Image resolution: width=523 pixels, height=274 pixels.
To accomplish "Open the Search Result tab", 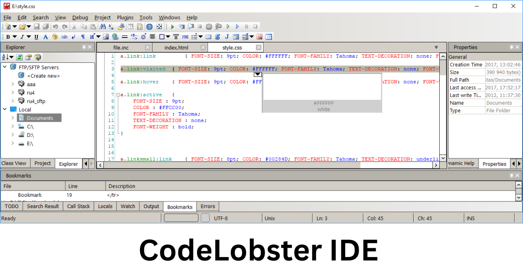I will point(43,206).
